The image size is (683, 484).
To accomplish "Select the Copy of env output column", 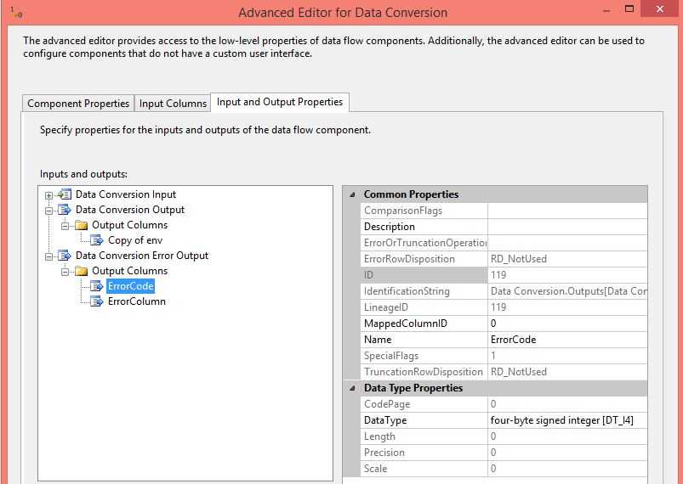I will click(x=134, y=240).
